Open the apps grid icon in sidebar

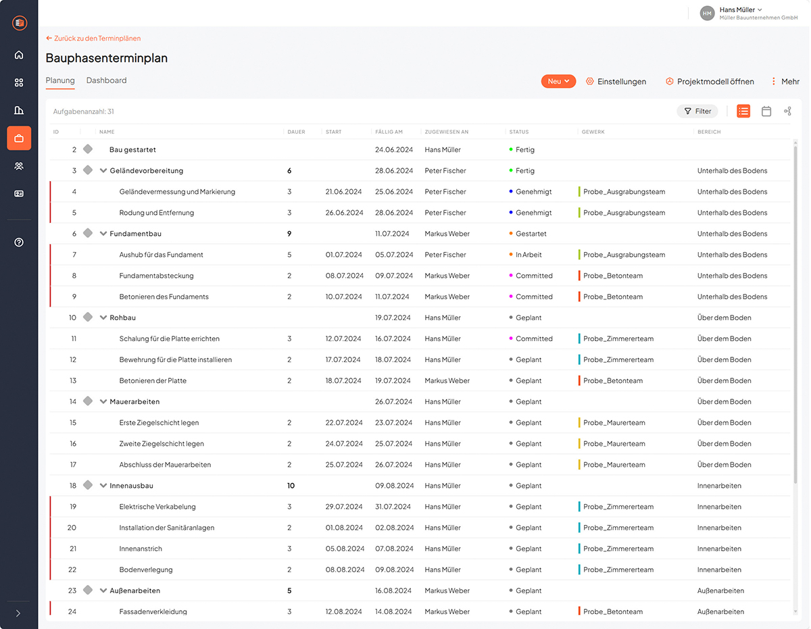19,82
